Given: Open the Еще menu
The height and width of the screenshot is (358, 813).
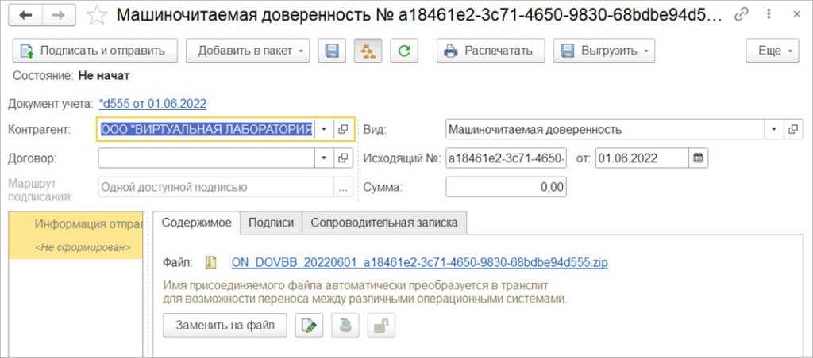Looking at the screenshot, I should (773, 51).
